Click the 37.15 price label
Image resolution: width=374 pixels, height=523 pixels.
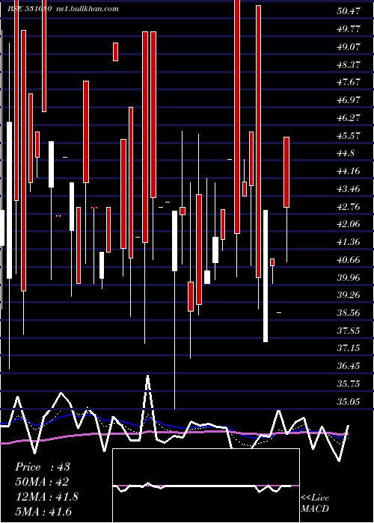[x=349, y=348]
